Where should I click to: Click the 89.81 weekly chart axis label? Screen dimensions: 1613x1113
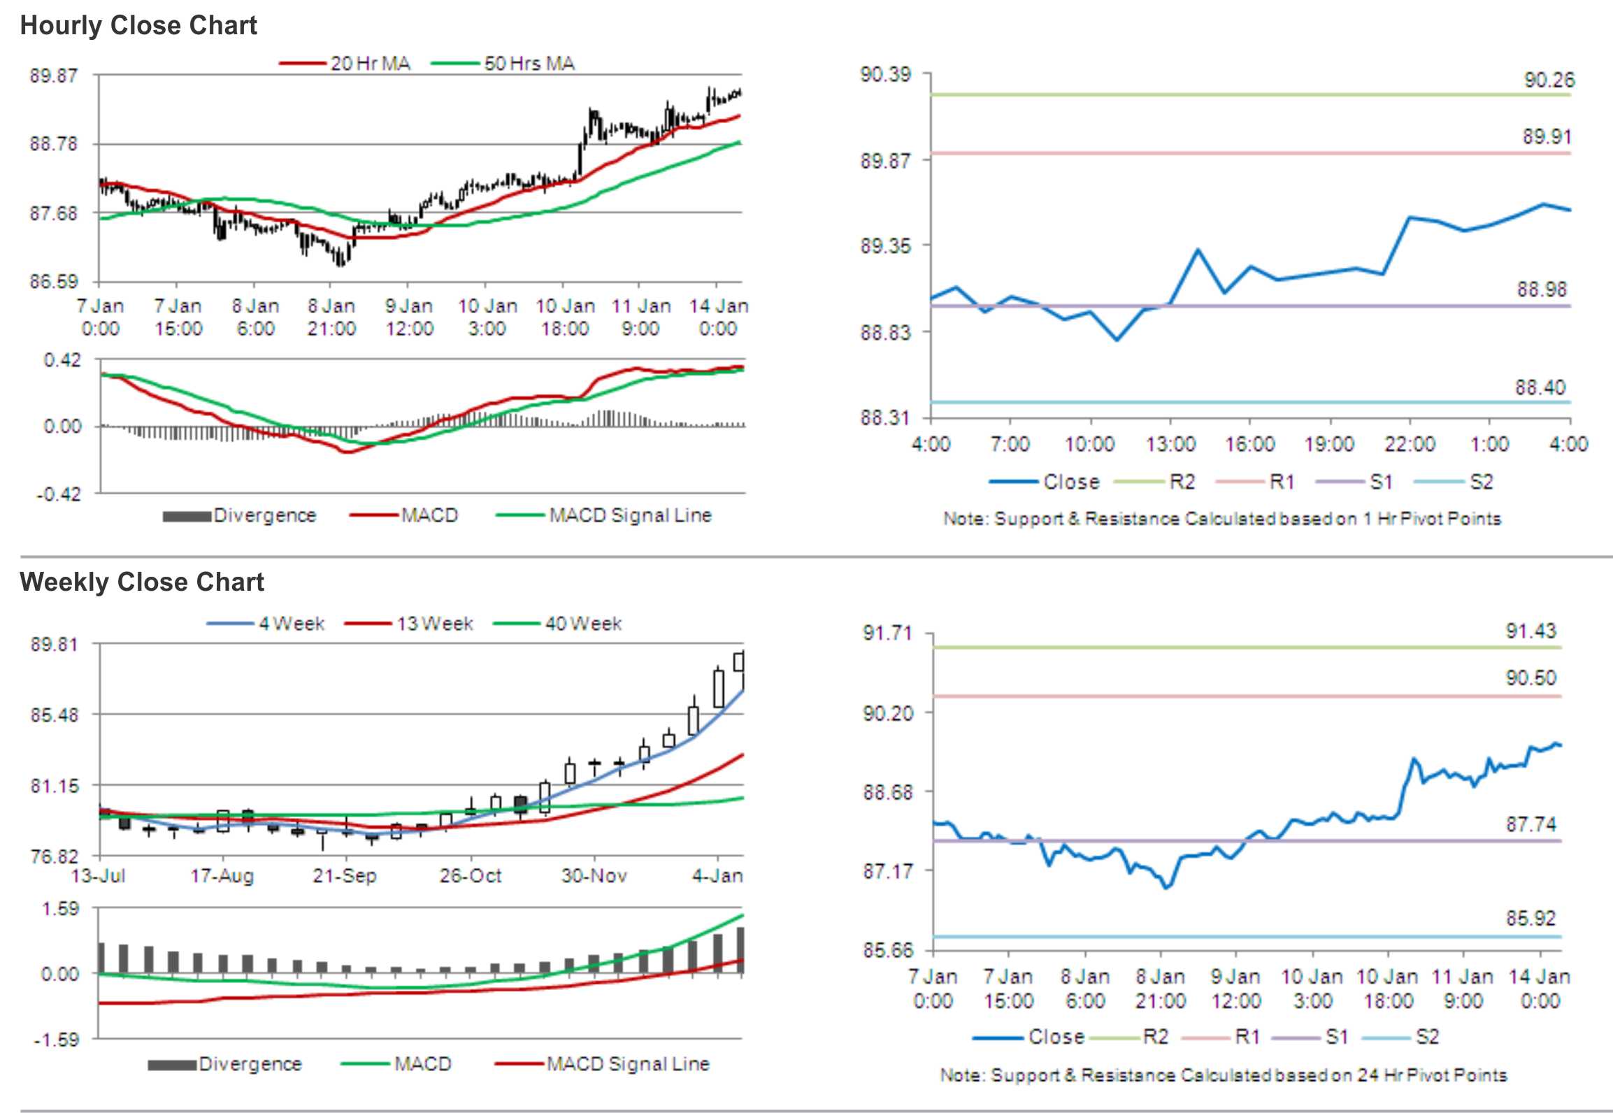pyautogui.click(x=54, y=644)
